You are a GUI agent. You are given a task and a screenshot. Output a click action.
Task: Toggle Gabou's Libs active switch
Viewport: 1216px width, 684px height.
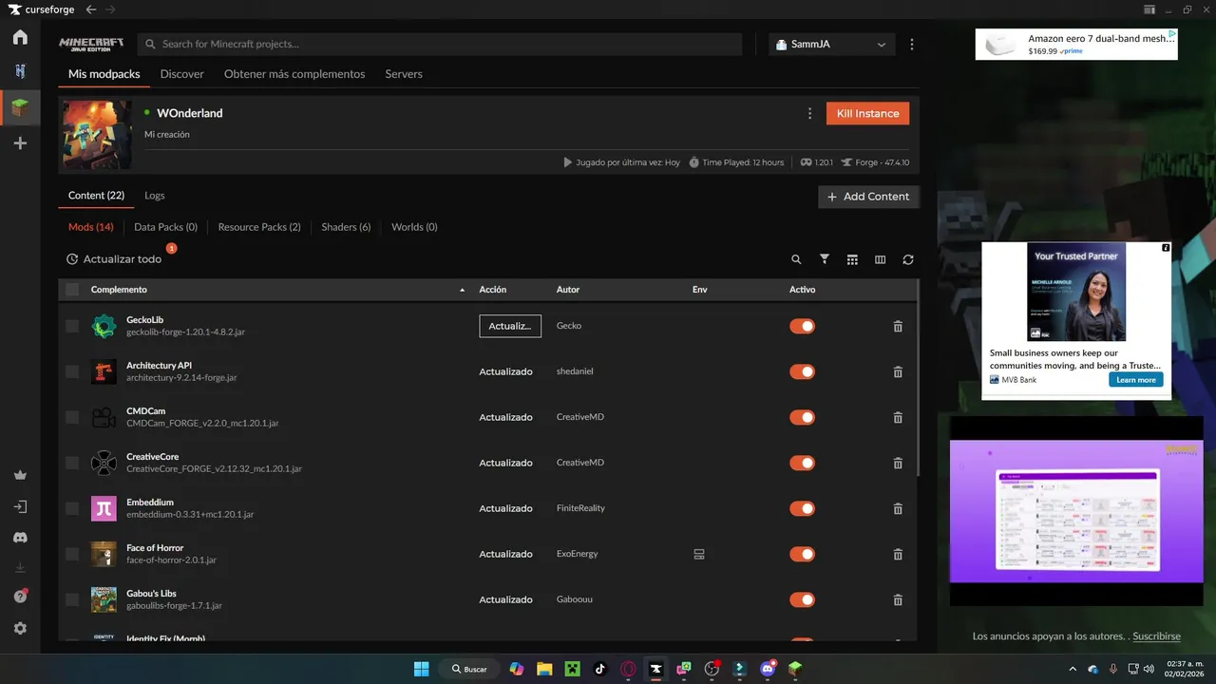(803, 599)
